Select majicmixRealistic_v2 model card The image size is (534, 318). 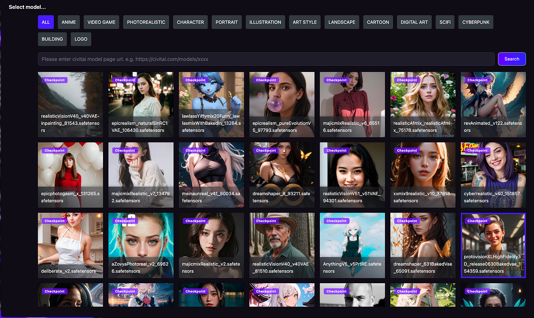(x=211, y=245)
